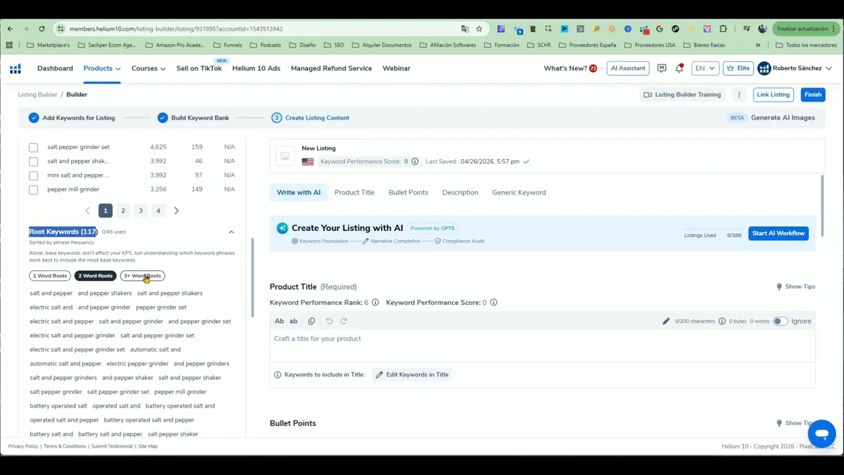Click the lowercase 'ab' icon
Viewport: 844px width, 475px height.
293,321
